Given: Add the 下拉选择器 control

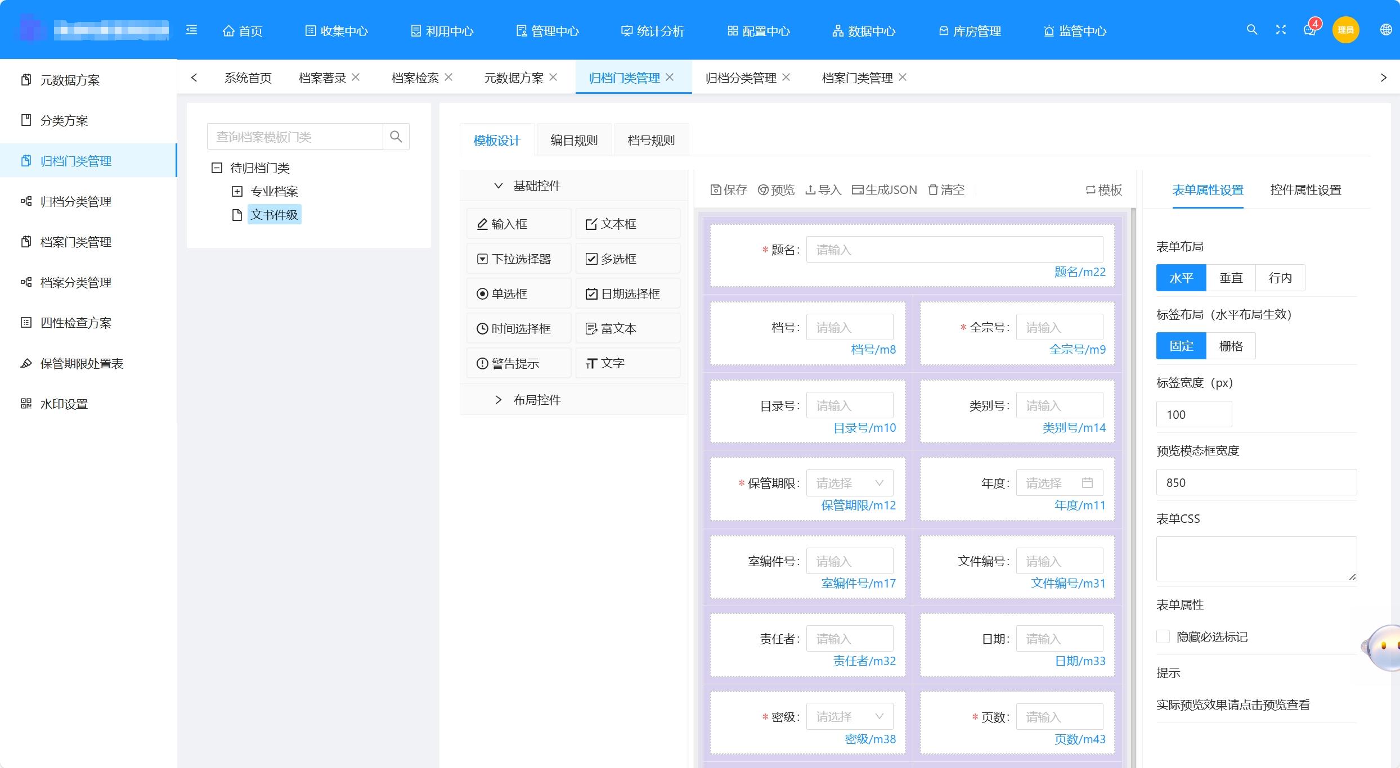Looking at the screenshot, I should point(519,259).
